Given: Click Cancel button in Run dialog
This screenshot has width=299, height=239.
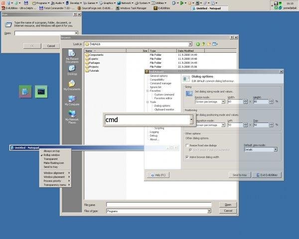Looking at the screenshot, I should point(51,46).
